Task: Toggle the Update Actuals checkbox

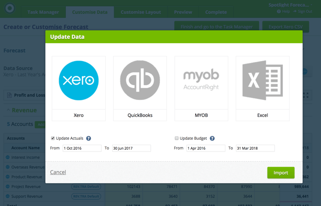Action: 53,138
